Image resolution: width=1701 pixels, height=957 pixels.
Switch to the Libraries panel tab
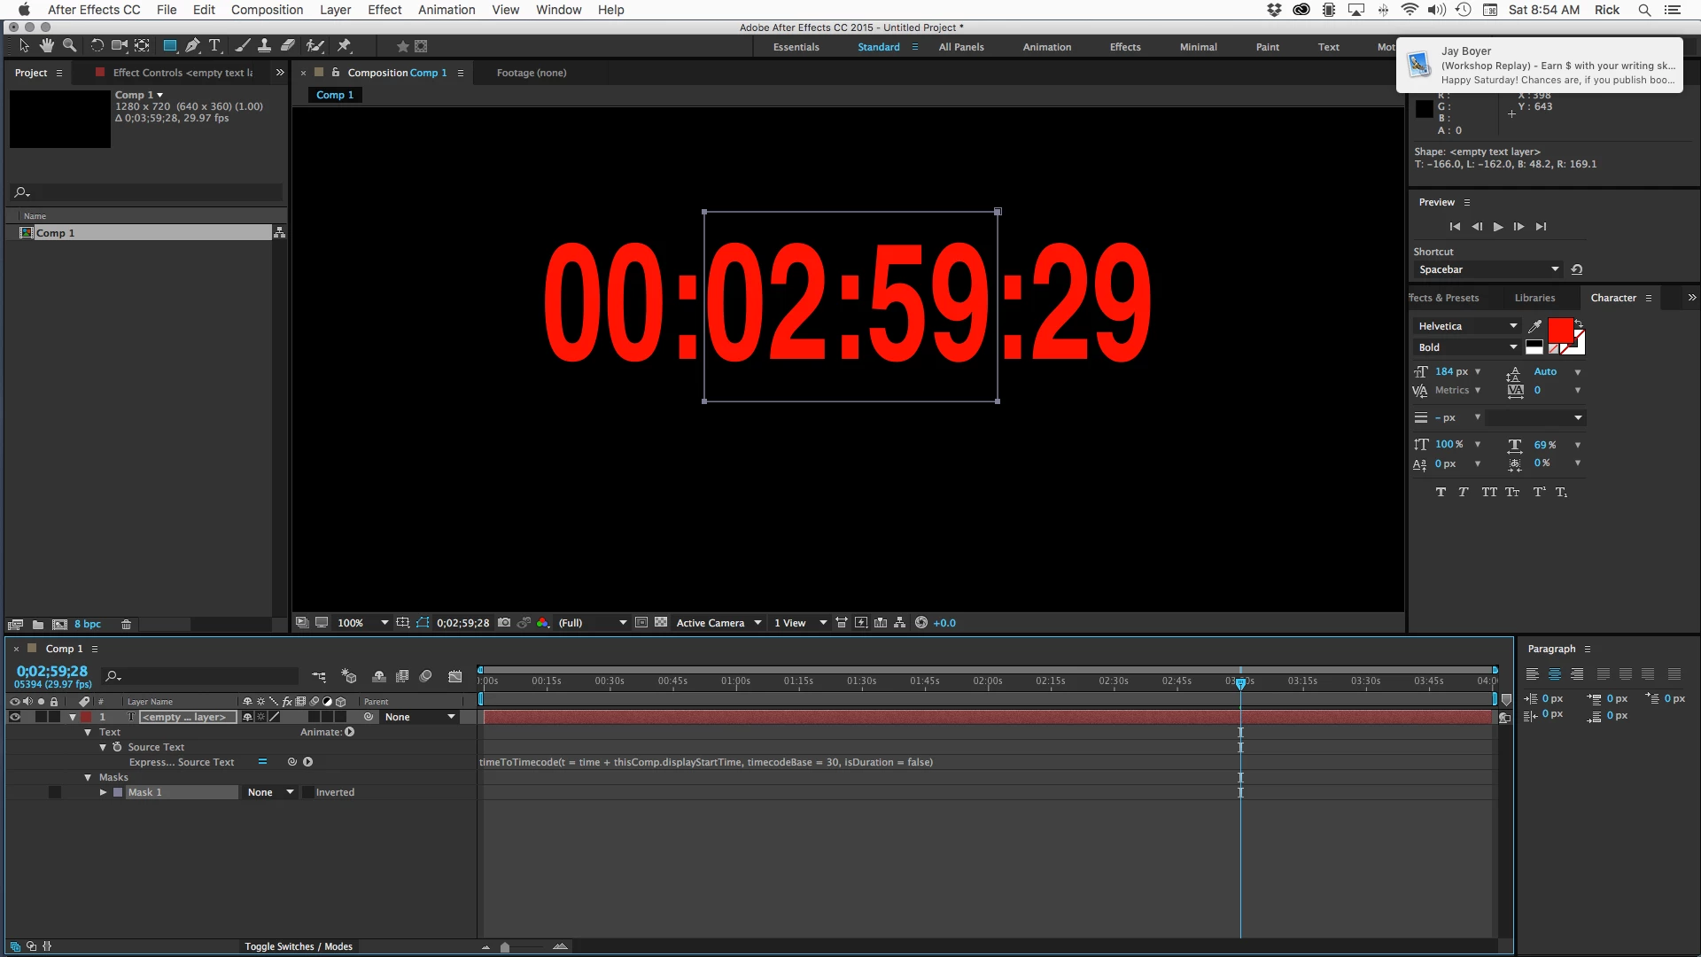click(1534, 298)
